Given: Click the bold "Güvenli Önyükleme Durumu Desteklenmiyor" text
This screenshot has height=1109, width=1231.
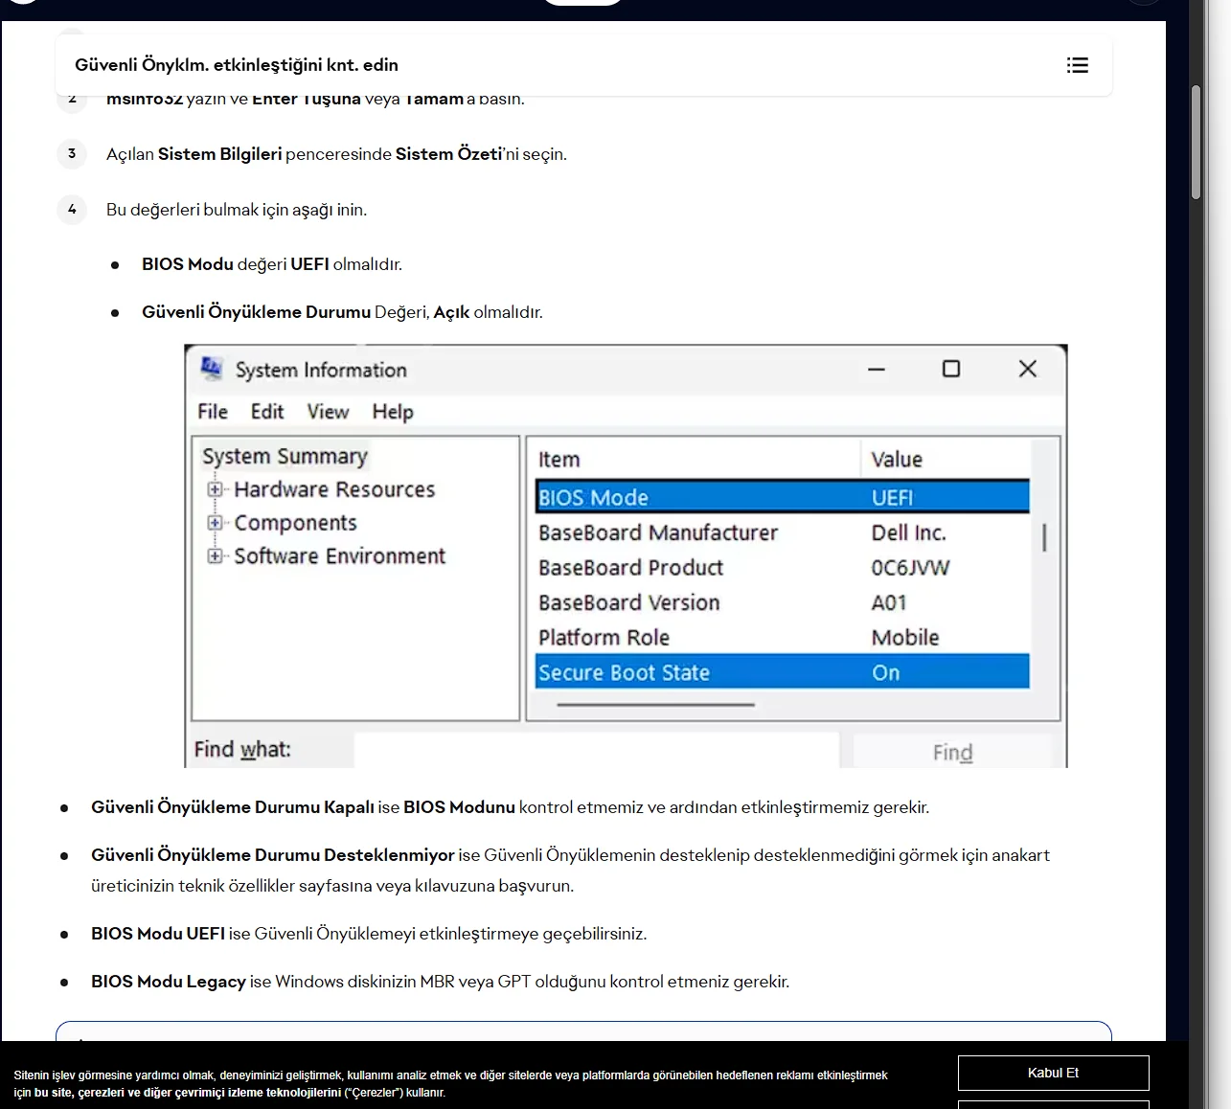Looking at the screenshot, I should tap(273, 855).
